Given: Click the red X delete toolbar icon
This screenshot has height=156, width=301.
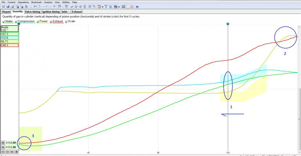Looking at the screenshot, I should click(x=132, y=7).
